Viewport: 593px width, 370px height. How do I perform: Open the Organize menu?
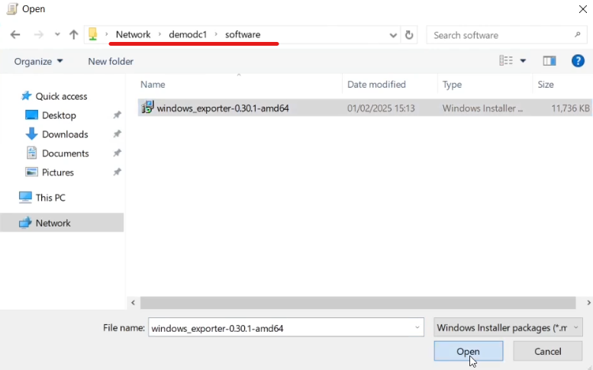point(38,61)
